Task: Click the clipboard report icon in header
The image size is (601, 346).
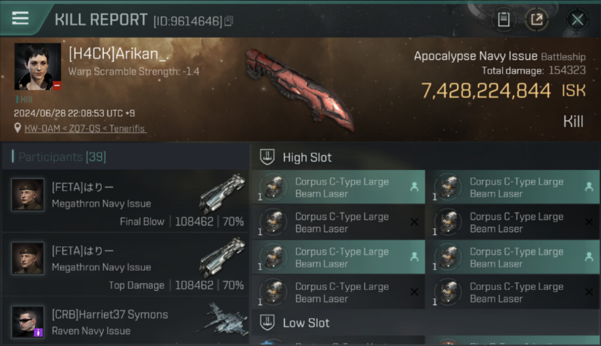Action: click(503, 20)
